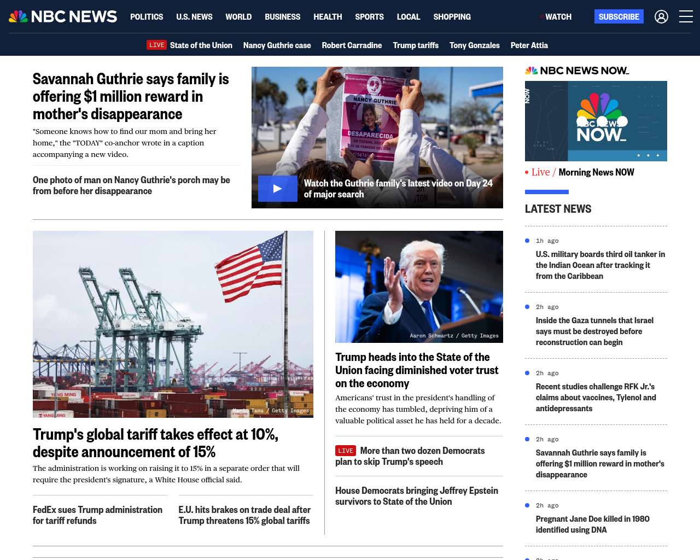Click the WATCH live link in header
The image size is (700, 560).
point(557,17)
